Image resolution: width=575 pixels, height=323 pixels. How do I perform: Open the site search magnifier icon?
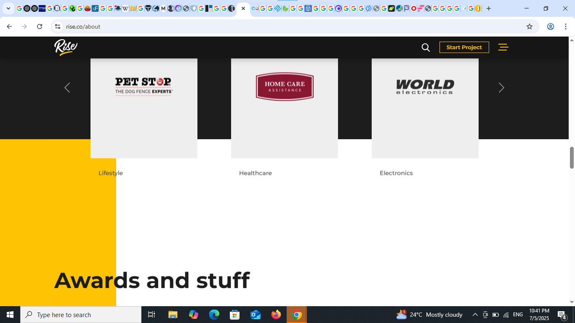click(426, 48)
